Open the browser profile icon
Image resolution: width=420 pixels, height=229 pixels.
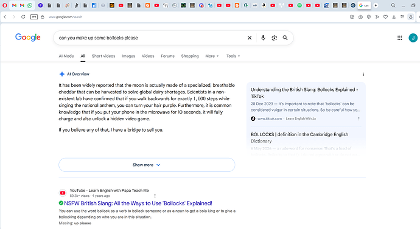411,17
